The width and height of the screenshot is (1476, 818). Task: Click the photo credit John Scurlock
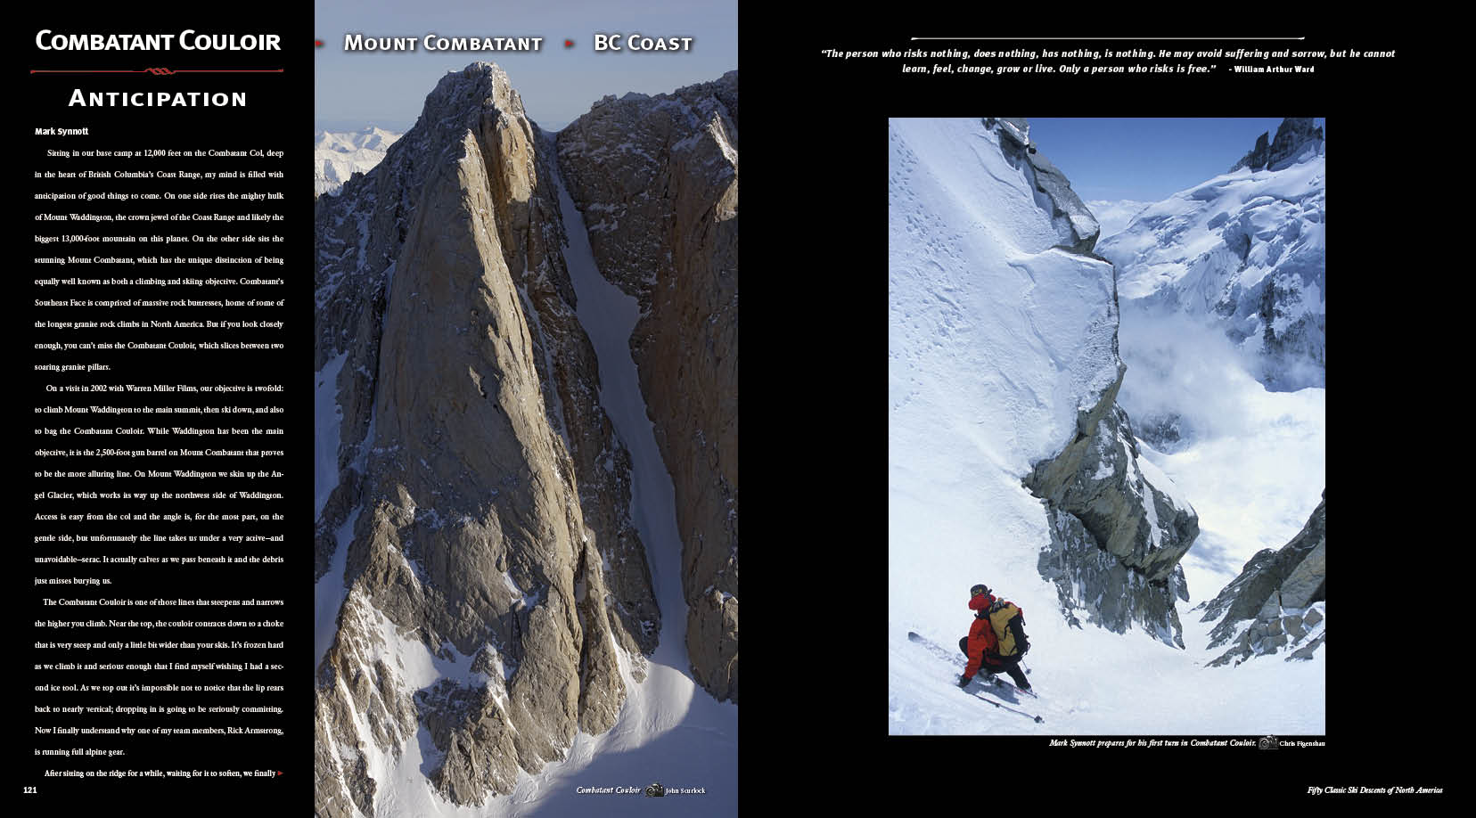(x=685, y=791)
